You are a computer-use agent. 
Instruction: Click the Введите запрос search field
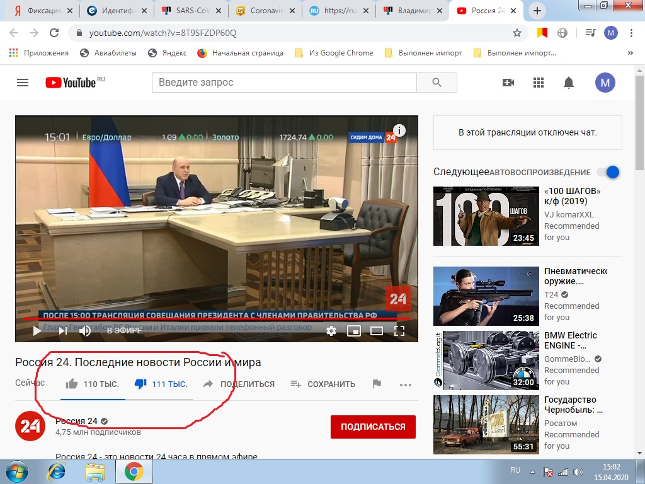pyautogui.click(x=284, y=83)
